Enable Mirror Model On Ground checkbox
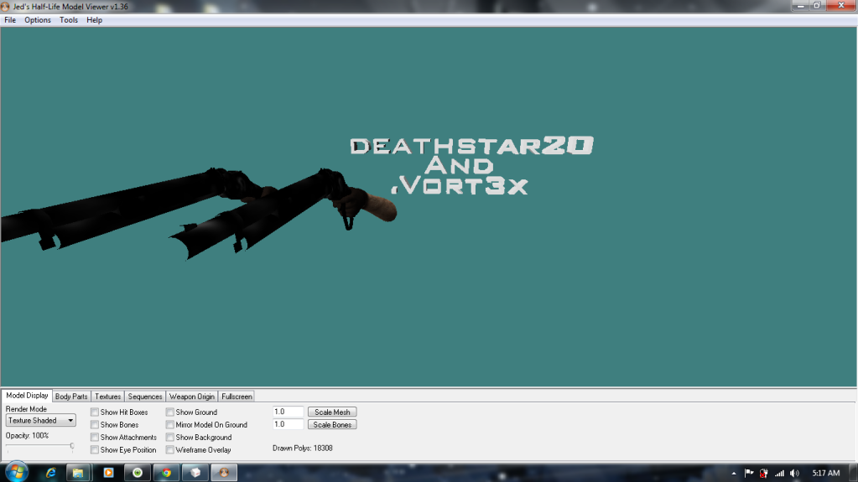The width and height of the screenshot is (858, 482). (x=170, y=424)
